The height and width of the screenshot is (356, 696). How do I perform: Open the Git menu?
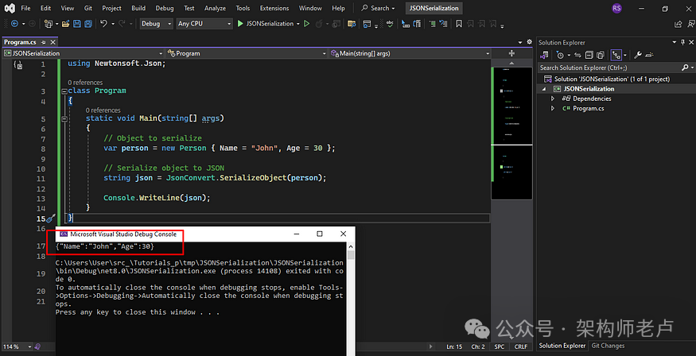(87, 8)
